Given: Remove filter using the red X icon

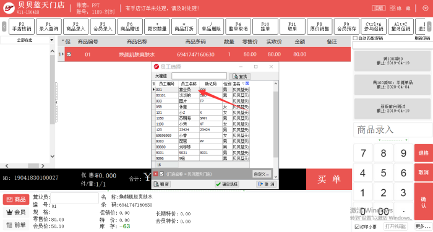Looking at the screenshot, I should tap(156, 174).
